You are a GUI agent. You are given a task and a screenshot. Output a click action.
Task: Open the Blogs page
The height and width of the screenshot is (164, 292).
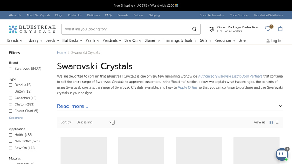point(59,15)
